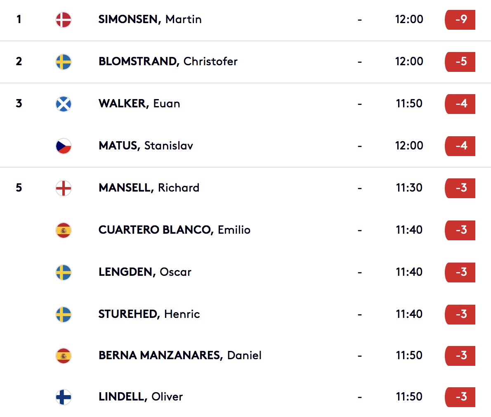This screenshot has width=491, height=417.
Task: Click Mansell's 11:30 tee time
Action: [409, 188]
